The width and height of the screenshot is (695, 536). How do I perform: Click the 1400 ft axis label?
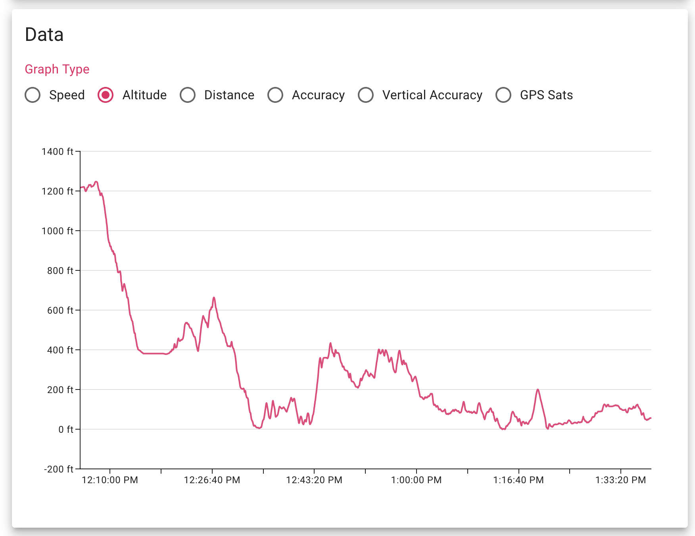[57, 152]
